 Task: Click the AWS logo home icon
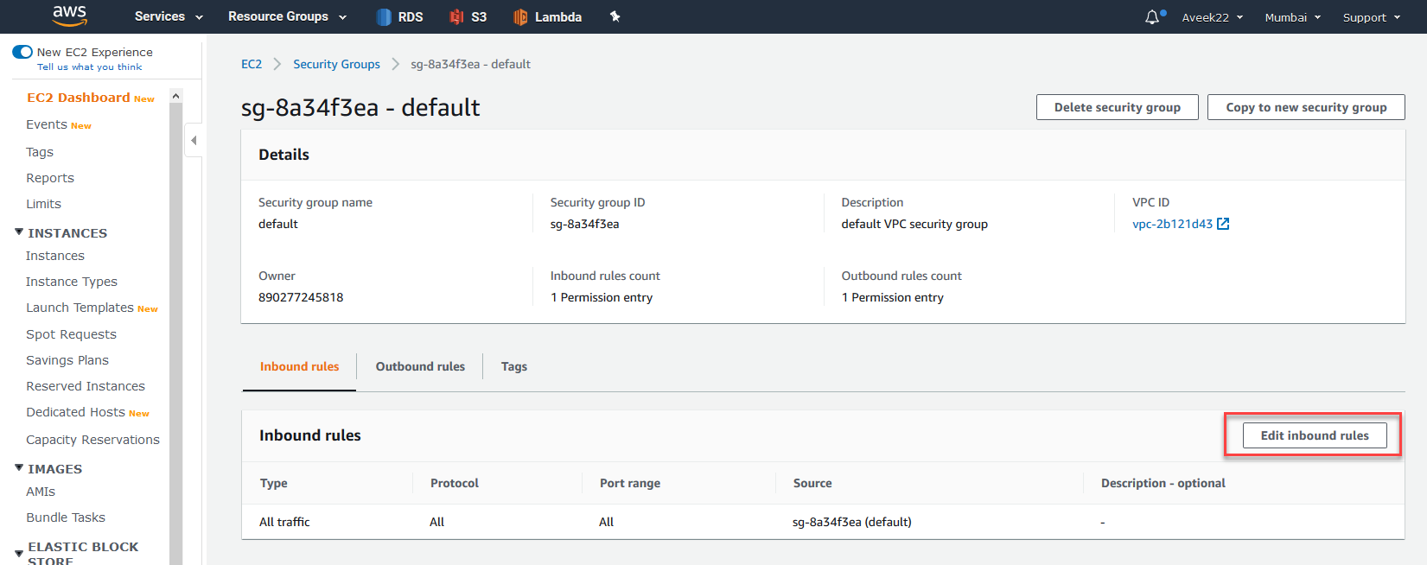[69, 16]
